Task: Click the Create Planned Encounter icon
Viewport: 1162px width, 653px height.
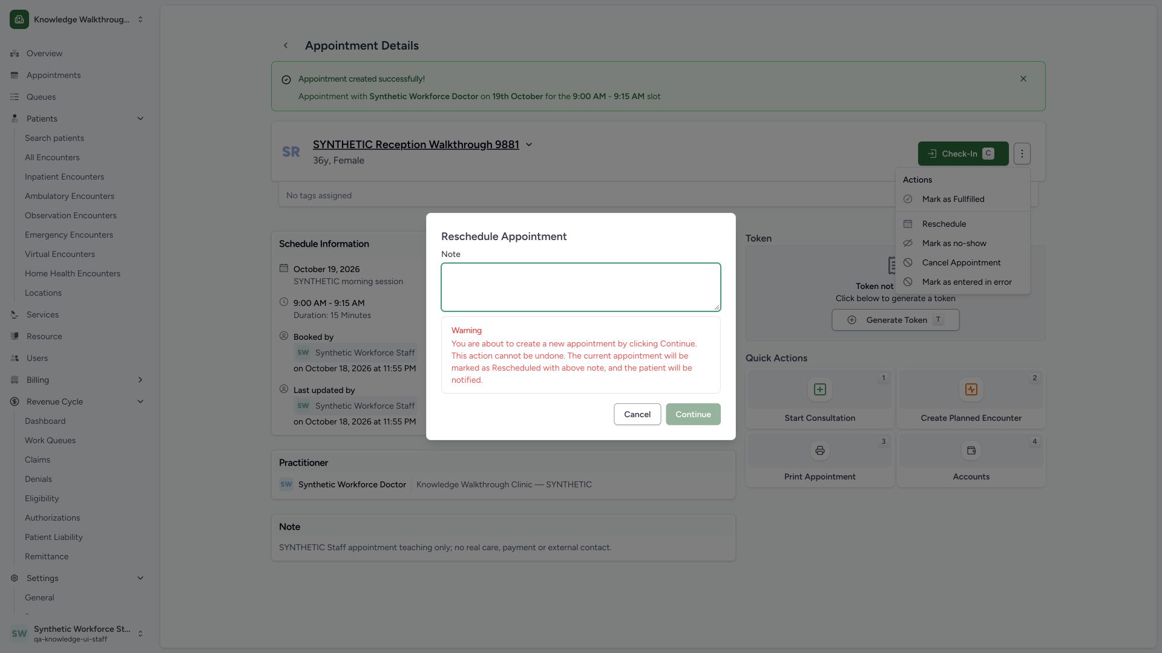Action: [x=971, y=389]
